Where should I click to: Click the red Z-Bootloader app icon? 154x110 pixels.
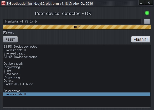coord(3,3)
